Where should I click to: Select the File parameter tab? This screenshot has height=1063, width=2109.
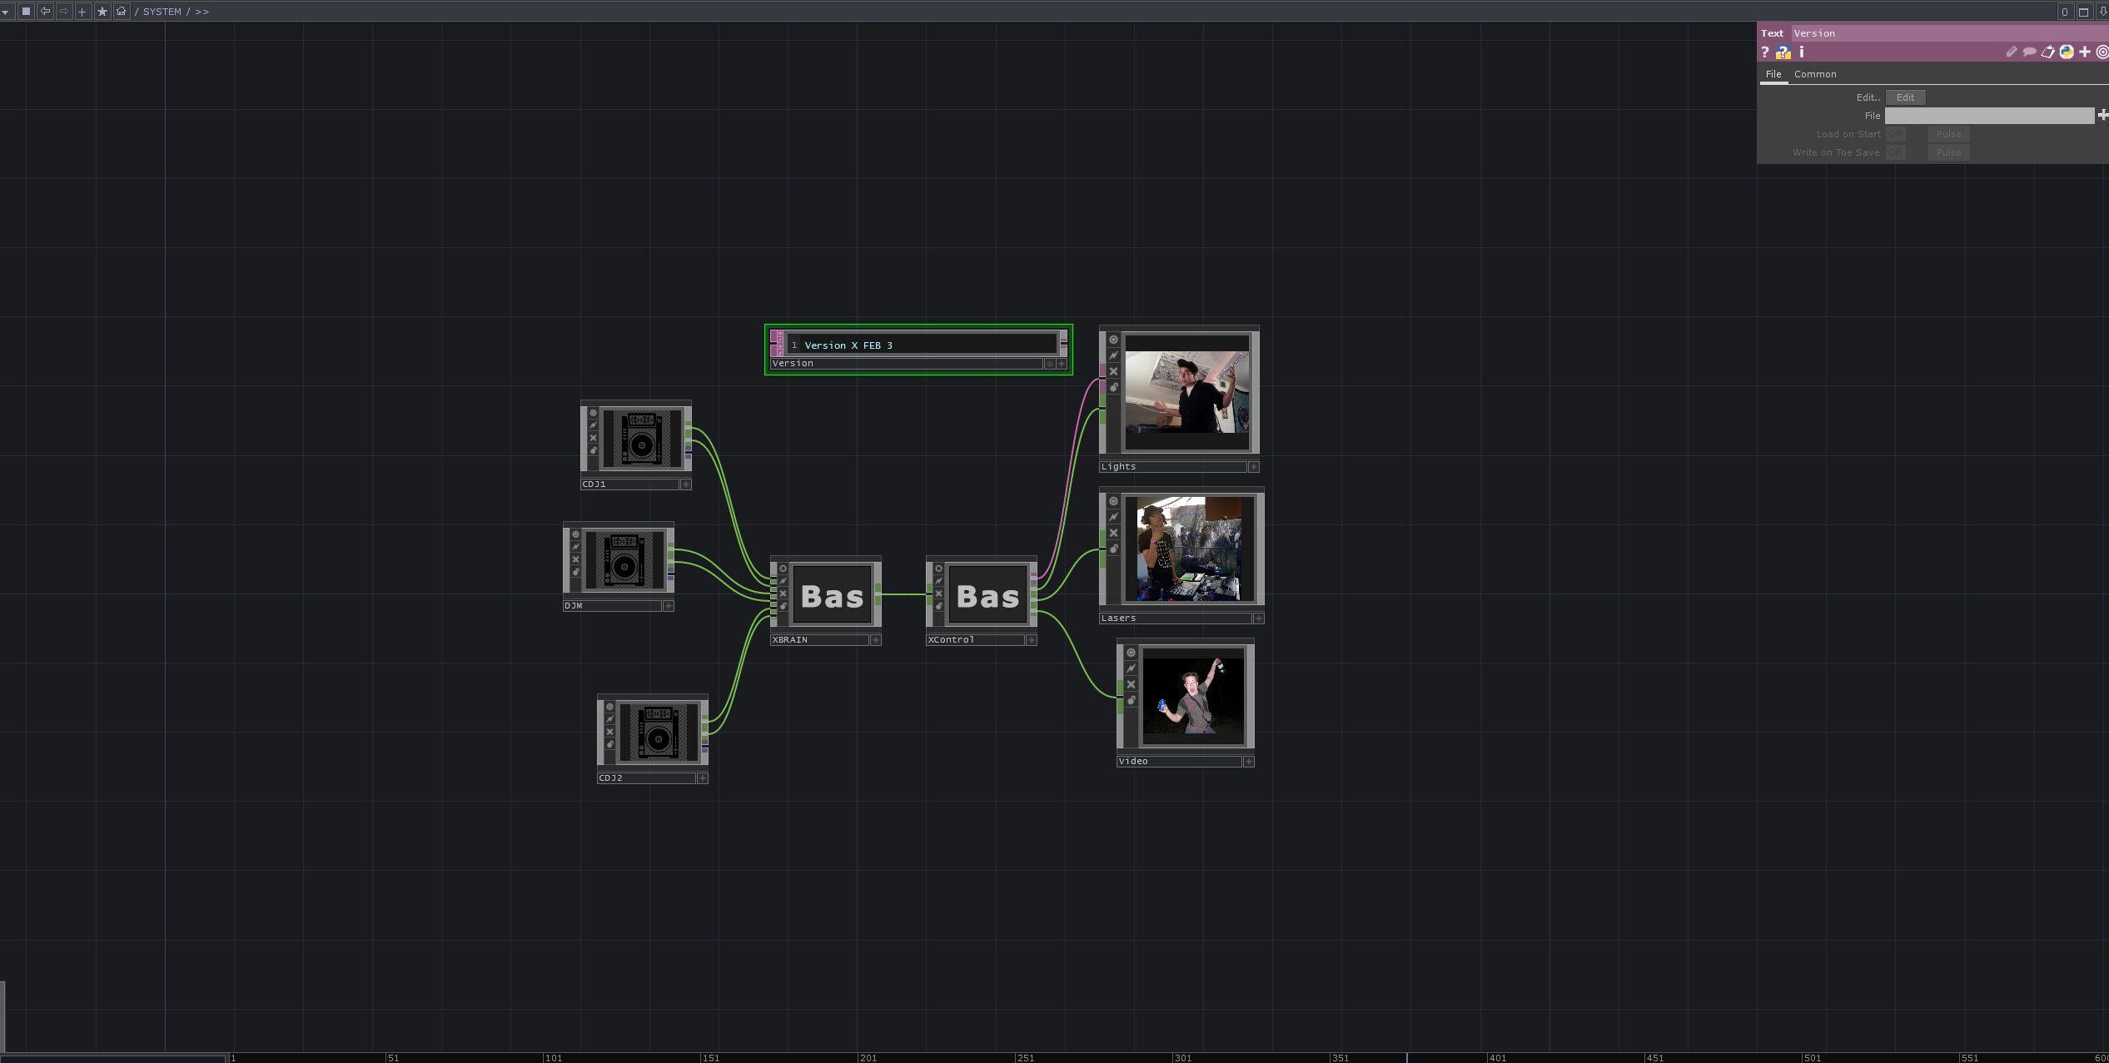point(1773,74)
